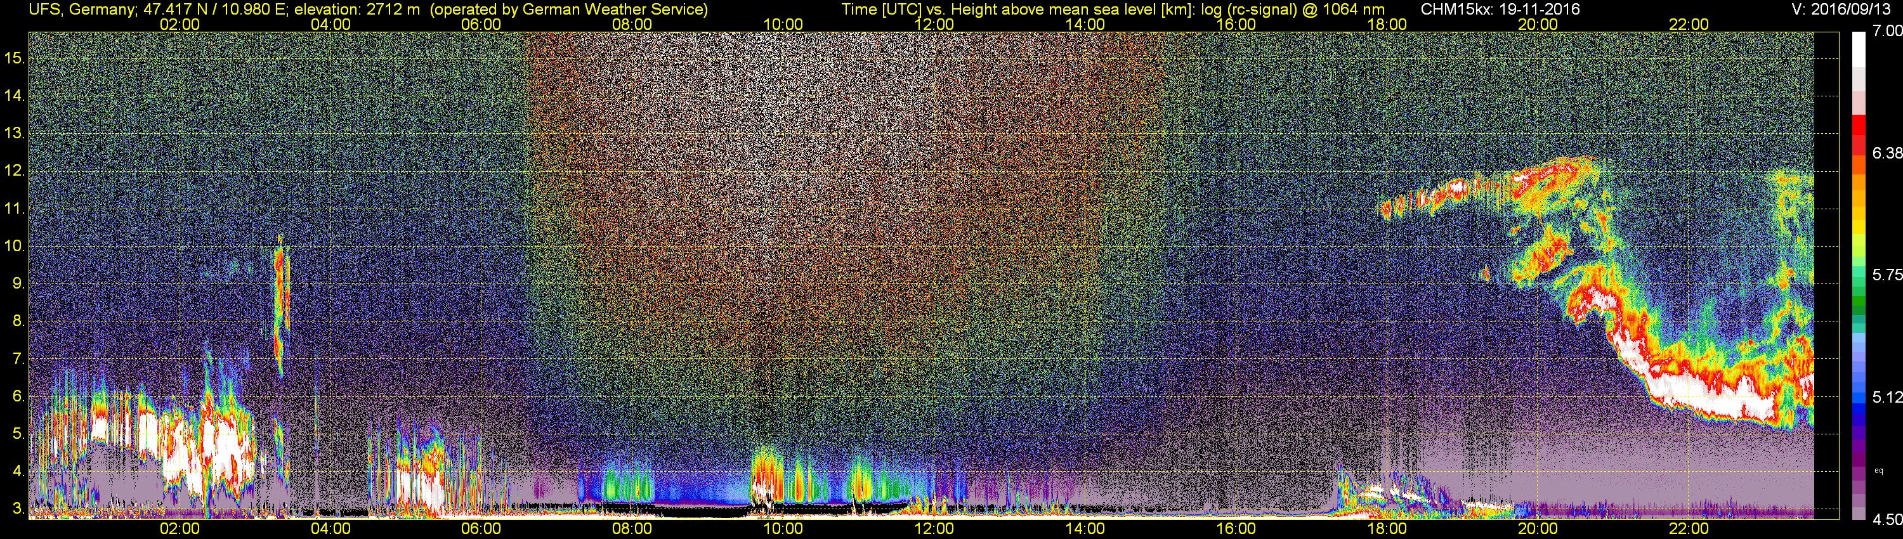Click the 16:00 label on the top time axis

point(1236,24)
